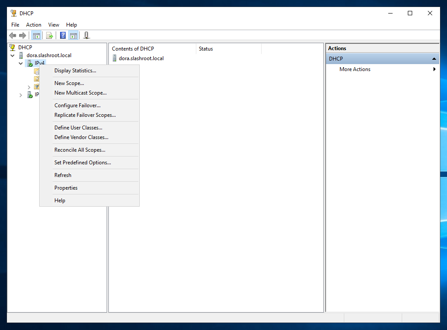Click the Forward arrow in the toolbar
Screen dimensions: 447x330
tap(23, 35)
